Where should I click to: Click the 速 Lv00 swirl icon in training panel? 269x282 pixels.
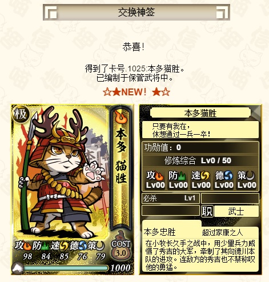tap(205, 176)
